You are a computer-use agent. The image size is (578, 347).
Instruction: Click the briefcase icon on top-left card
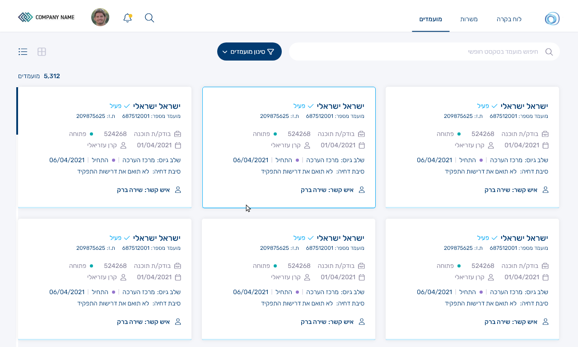177,134
